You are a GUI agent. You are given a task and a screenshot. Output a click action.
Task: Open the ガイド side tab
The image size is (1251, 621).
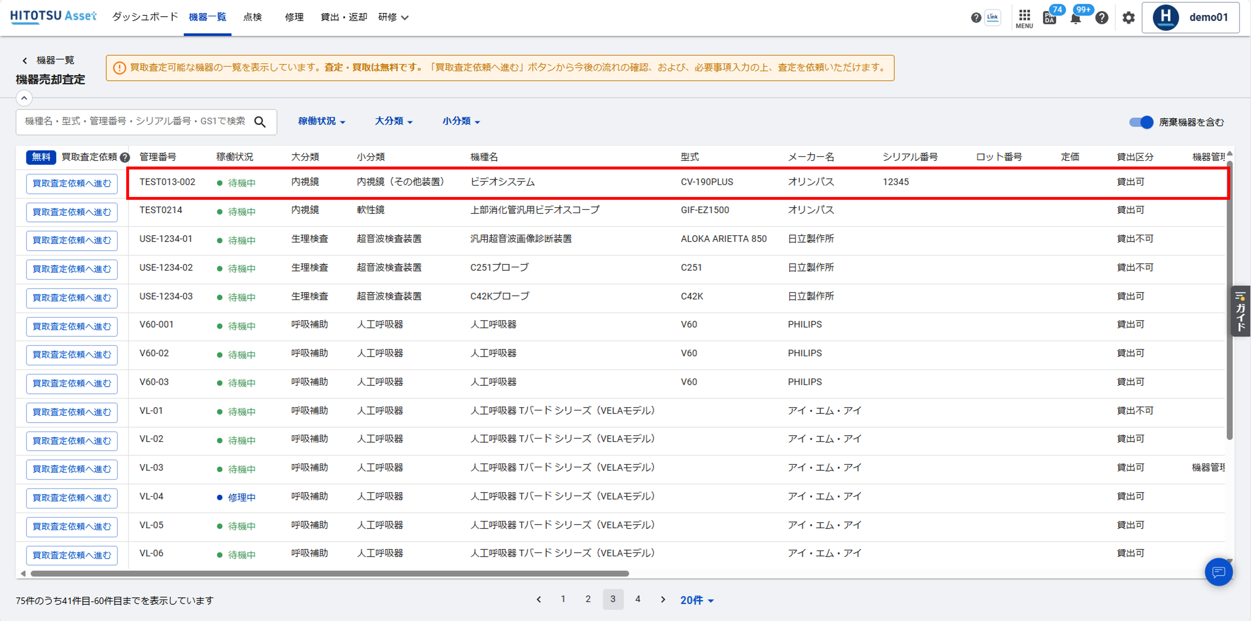coord(1241,311)
